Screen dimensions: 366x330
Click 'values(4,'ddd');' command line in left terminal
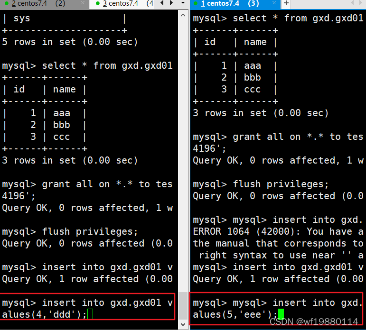[x=44, y=315]
